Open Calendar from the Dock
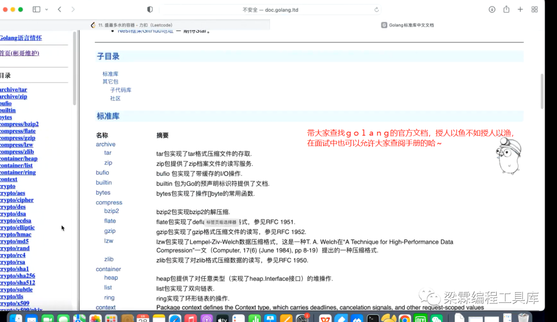This screenshot has height=322, width=557. coord(143,318)
